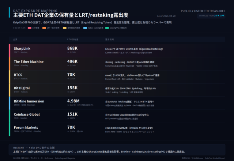Click the ETH保有量 column header

click(x=73, y=39)
